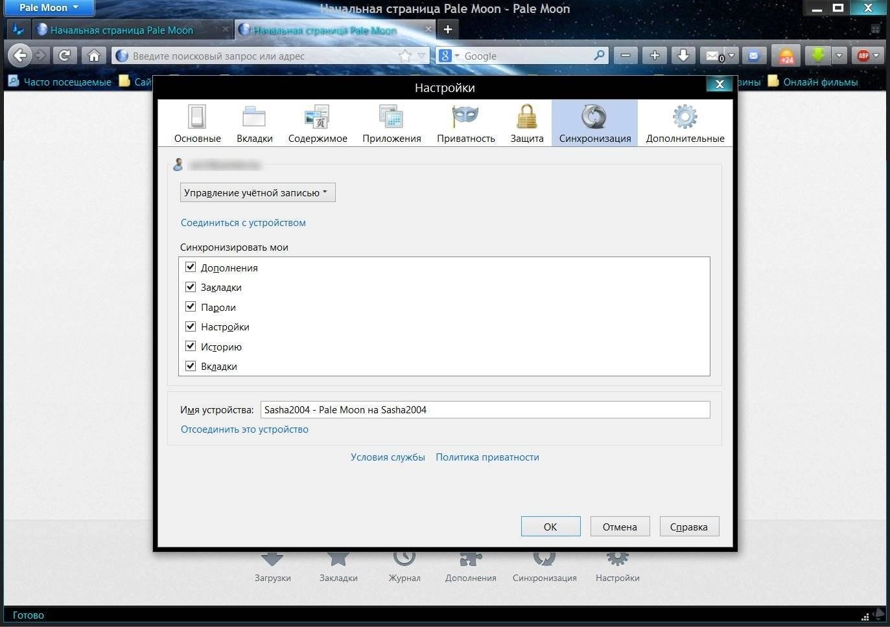The width and height of the screenshot is (890, 627).
Task: Open Загрузки from start page shortcuts
Action: [272, 567]
